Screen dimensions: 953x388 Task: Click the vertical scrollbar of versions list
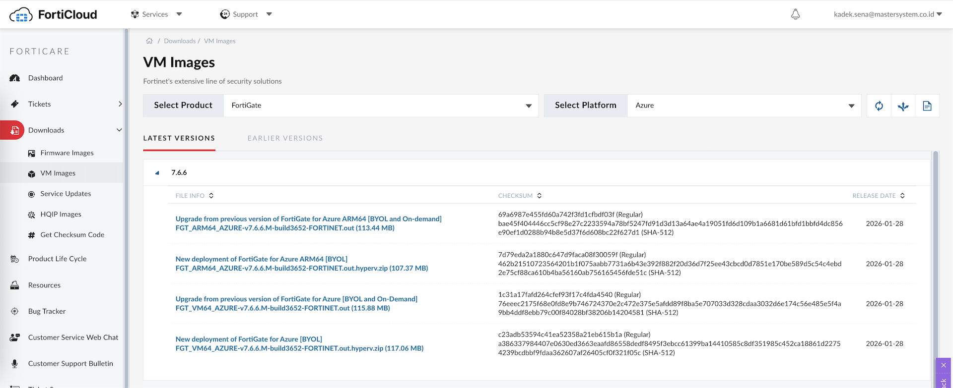(x=935, y=268)
